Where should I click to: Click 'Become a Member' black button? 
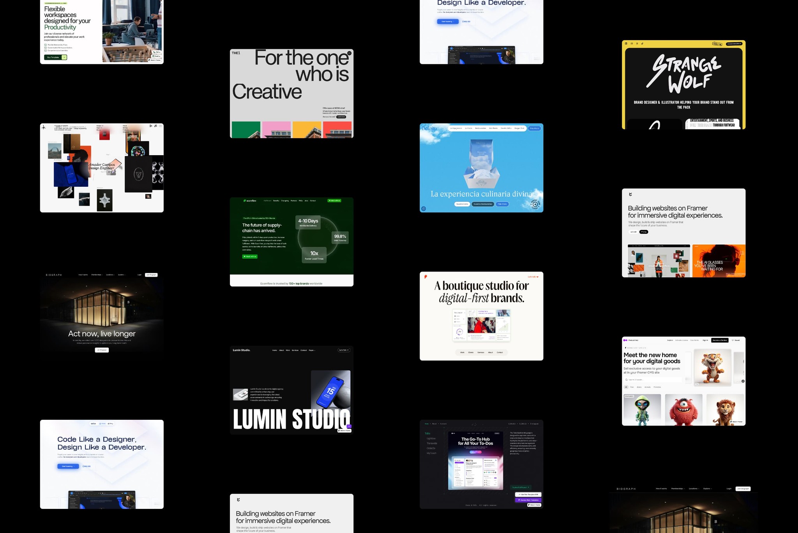pos(719,340)
